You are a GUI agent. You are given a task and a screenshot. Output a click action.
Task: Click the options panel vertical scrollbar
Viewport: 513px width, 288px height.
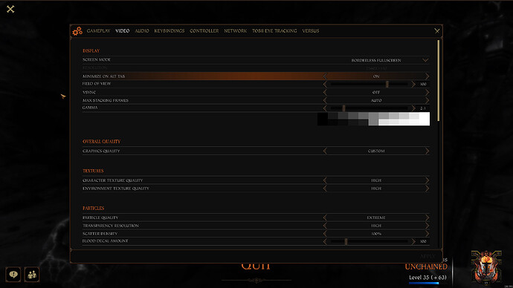439,80
